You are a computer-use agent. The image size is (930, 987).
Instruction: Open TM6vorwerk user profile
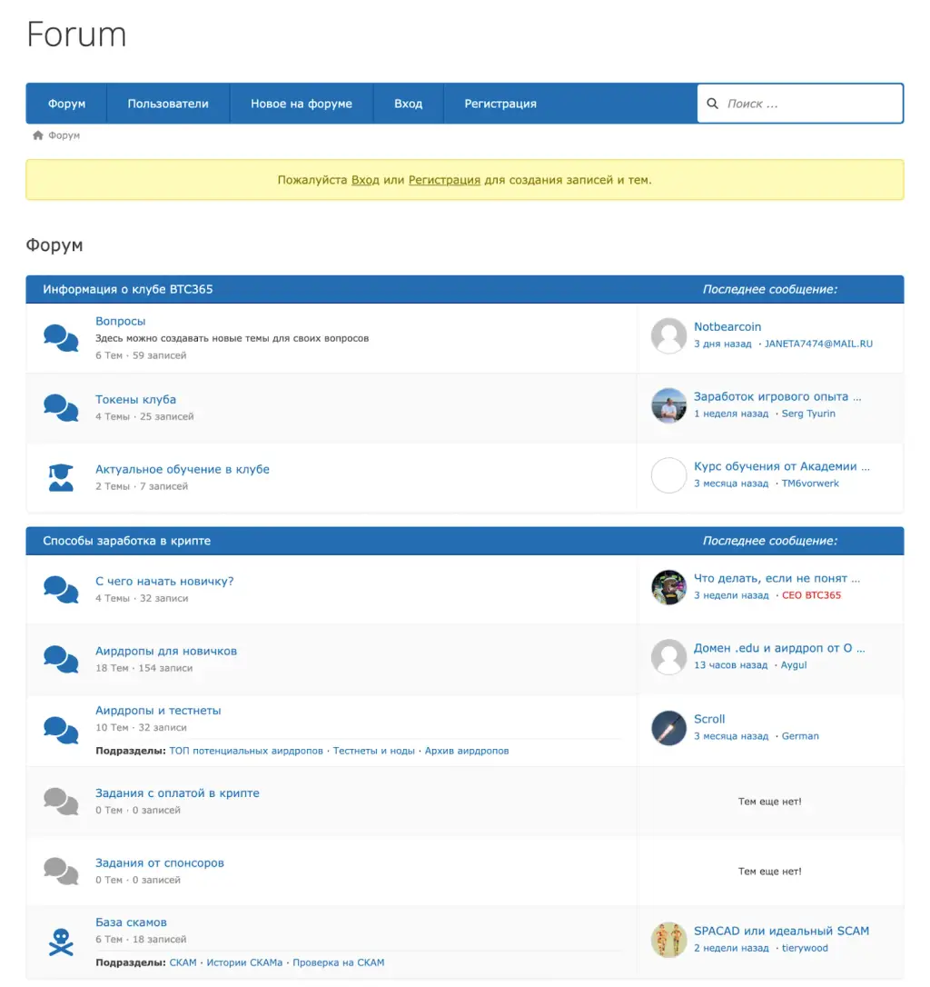pyautogui.click(x=810, y=484)
